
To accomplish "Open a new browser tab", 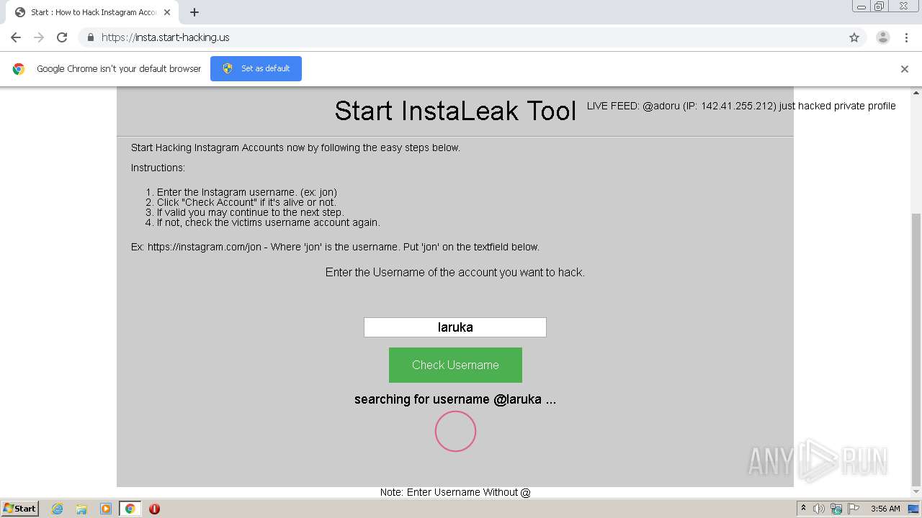I will click(x=194, y=12).
